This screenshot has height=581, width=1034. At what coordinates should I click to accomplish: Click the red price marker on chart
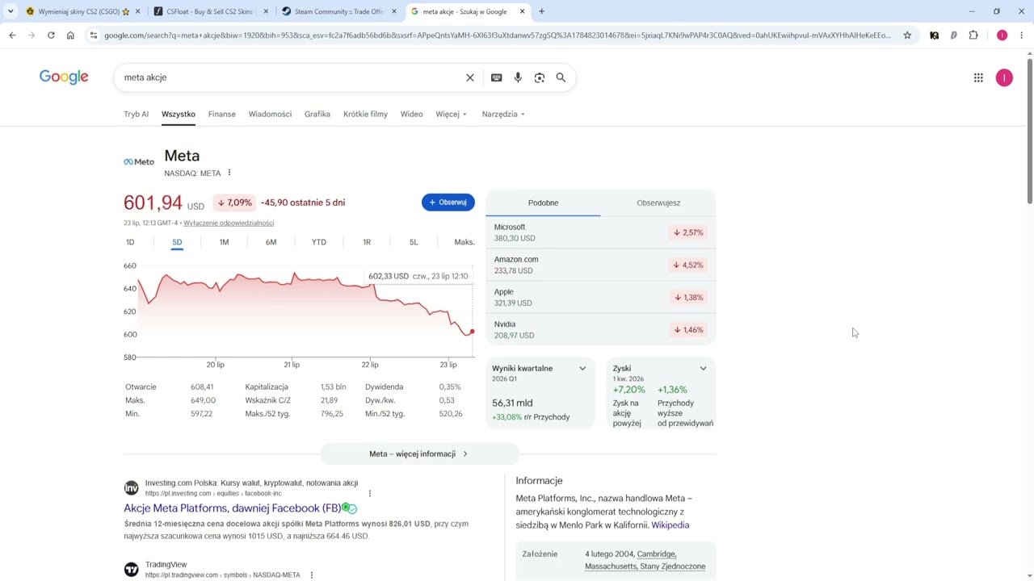click(472, 332)
